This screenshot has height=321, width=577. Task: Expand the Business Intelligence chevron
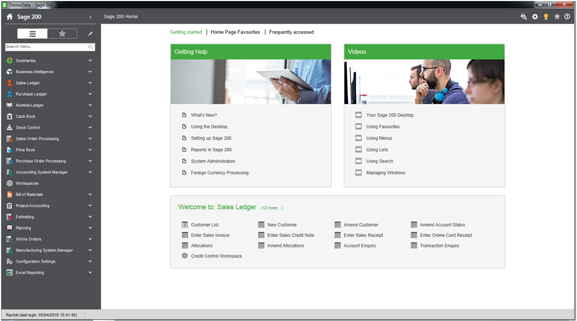[x=90, y=72]
